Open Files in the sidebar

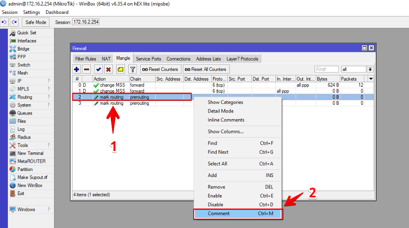[21, 121]
